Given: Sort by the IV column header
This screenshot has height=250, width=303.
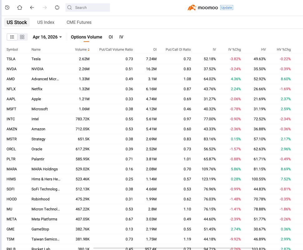Looking at the screenshot, I should (x=214, y=50).
